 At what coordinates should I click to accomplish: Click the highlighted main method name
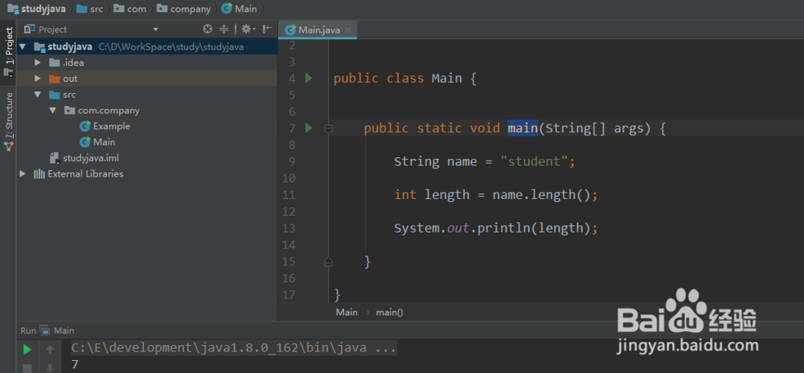(x=523, y=128)
